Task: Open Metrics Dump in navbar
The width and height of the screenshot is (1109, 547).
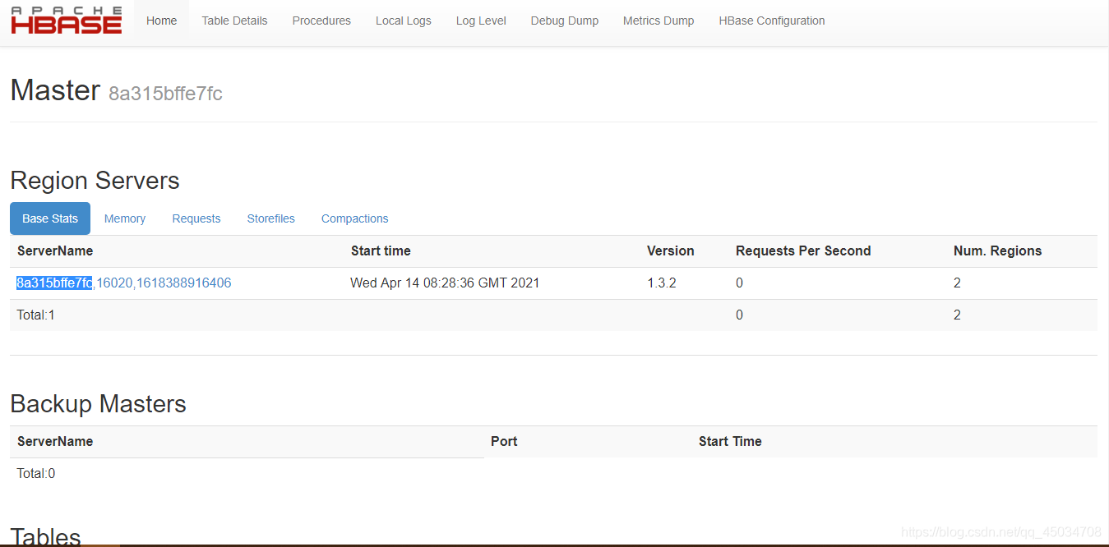Action: [658, 21]
